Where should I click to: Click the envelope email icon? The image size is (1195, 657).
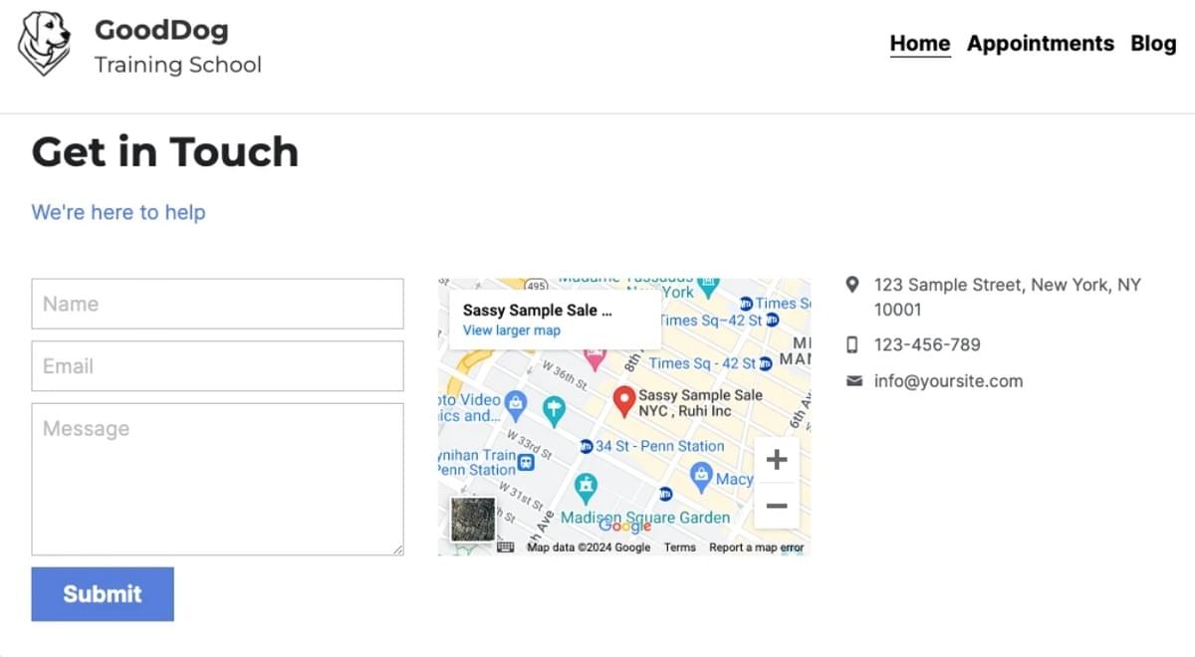[x=853, y=381]
